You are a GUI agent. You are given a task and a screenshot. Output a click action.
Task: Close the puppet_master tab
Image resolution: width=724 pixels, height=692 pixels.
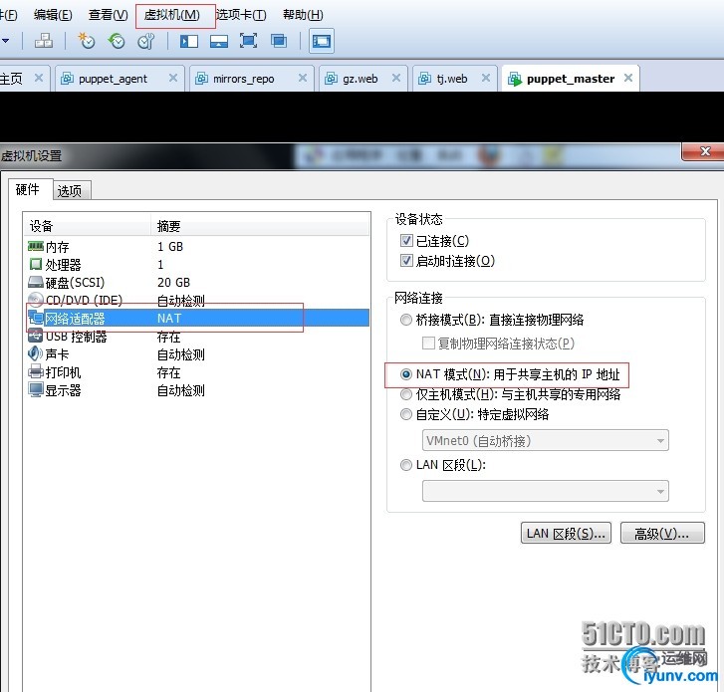click(628, 78)
